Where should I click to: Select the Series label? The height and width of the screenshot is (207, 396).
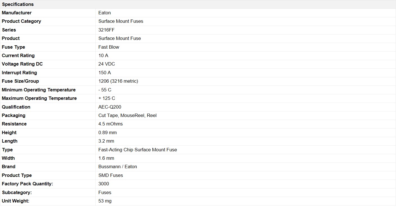click(9, 30)
